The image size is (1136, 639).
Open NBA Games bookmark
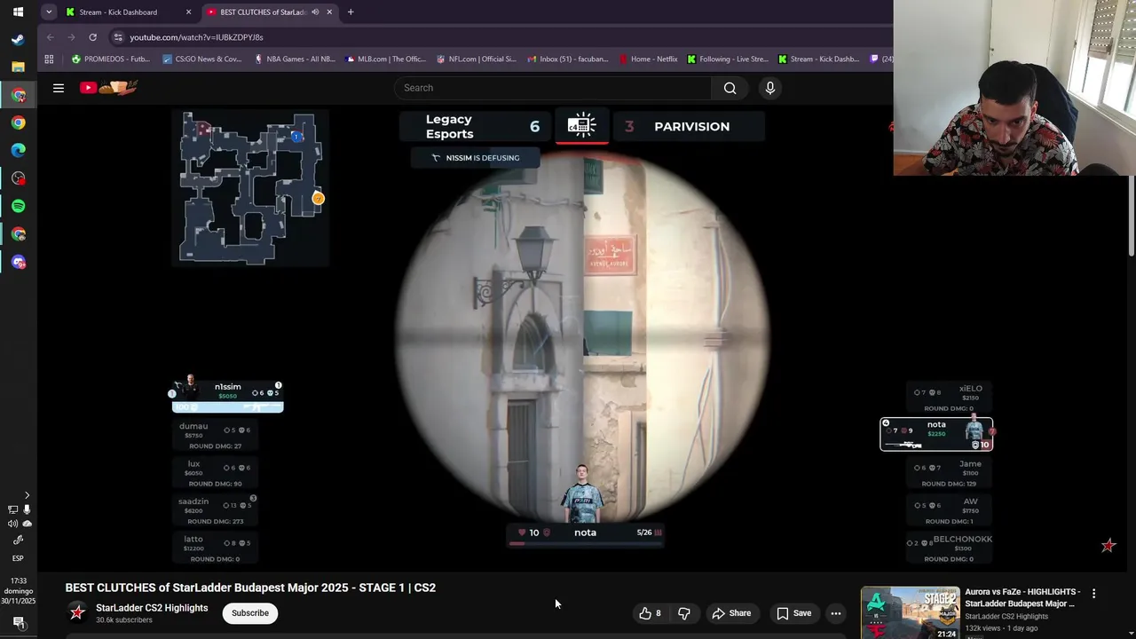click(295, 59)
